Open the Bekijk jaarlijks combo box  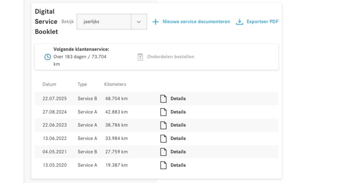tap(104, 22)
